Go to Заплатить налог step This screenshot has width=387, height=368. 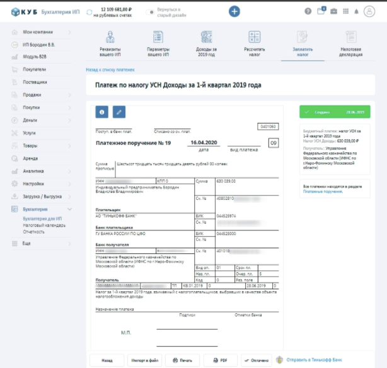coord(303,43)
